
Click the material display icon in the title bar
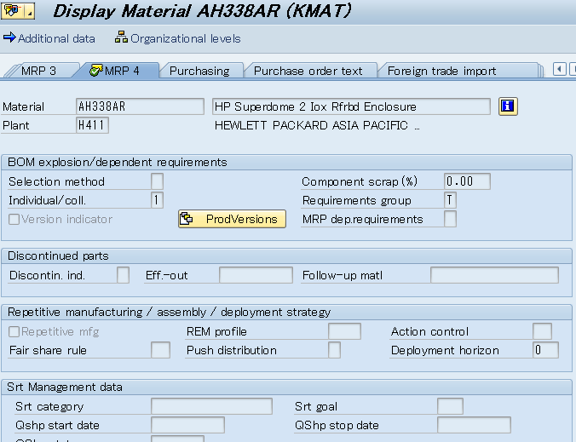click(12, 10)
